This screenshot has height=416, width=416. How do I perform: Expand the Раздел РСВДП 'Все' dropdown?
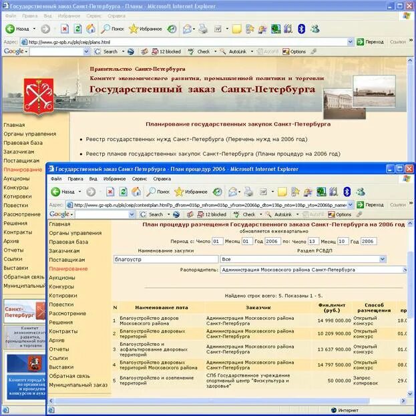pos(383,259)
